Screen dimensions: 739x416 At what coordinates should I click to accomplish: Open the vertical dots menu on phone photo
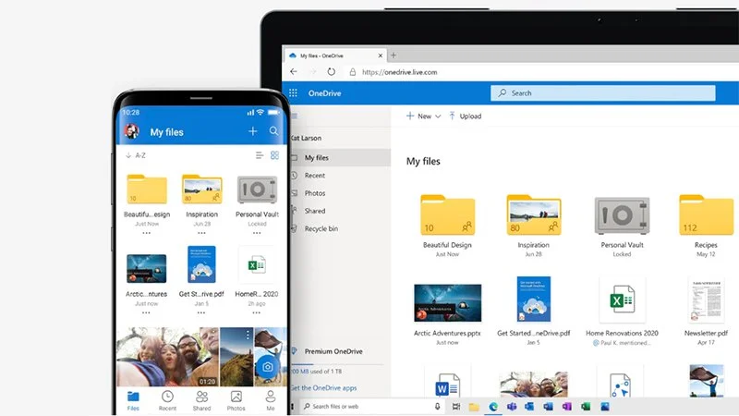pos(248,335)
